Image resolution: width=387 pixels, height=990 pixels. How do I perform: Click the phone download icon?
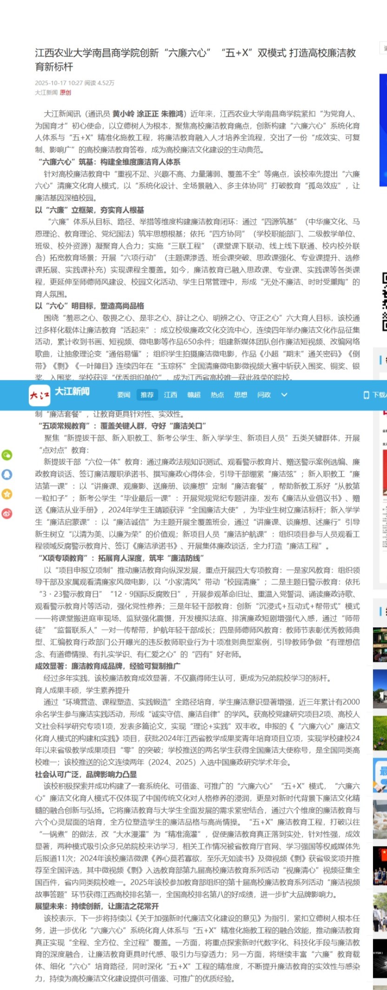pos(366,395)
